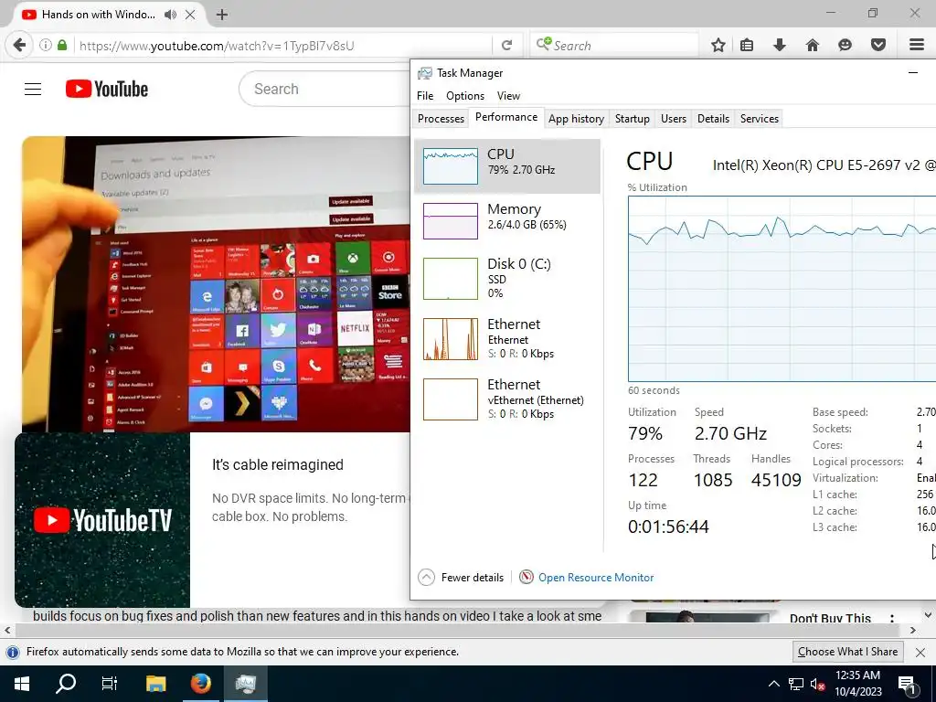
Task: Open the YouTube guide hamburger menu
Action: point(33,89)
